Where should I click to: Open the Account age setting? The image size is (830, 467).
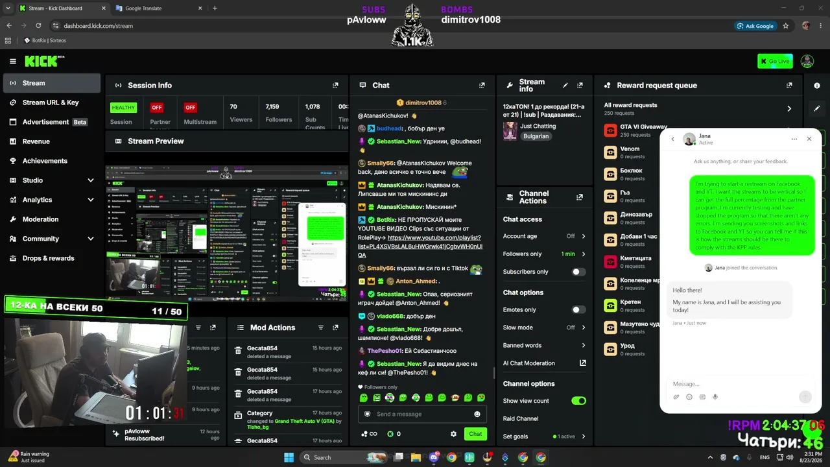tap(544, 236)
